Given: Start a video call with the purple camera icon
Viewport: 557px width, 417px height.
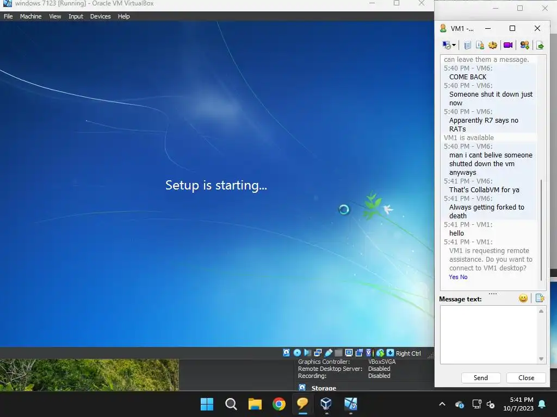Looking at the screenshot, I should point(508,45).
